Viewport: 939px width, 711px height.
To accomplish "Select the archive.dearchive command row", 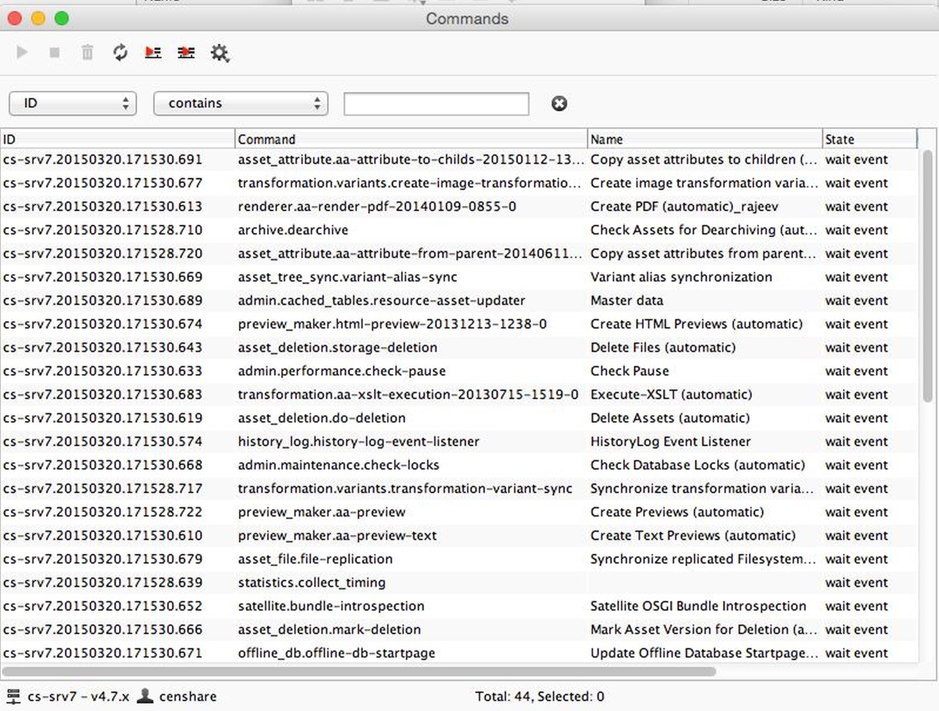I will click(x=293, y=230).
